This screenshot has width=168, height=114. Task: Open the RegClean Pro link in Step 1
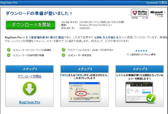click(30, 102)
